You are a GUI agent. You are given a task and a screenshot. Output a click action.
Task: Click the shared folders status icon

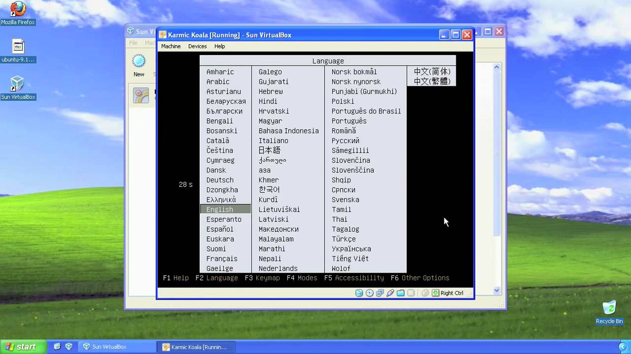tap(400, 293)
